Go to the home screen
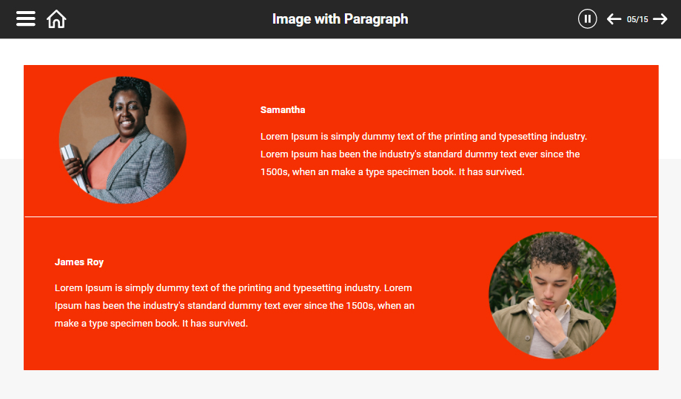 tap(56, 19)
